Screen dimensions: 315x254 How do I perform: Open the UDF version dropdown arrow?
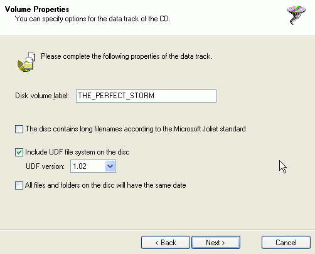click(110, 166)
